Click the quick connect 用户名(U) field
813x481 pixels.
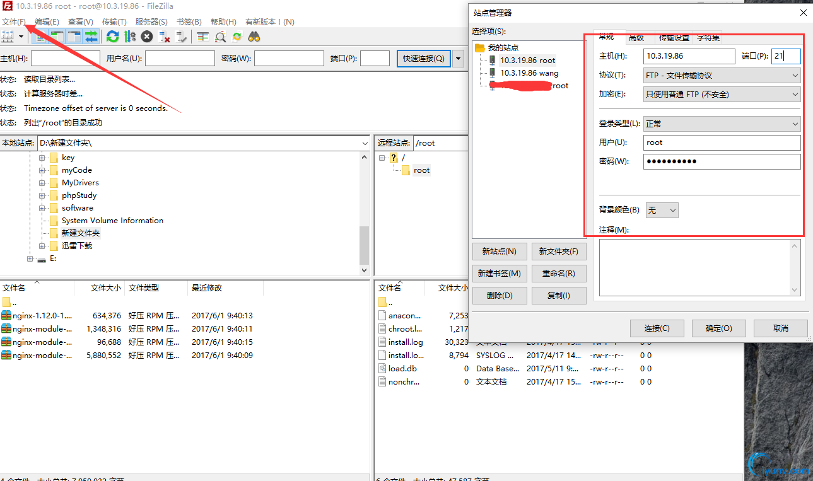(x=180, y=59)
